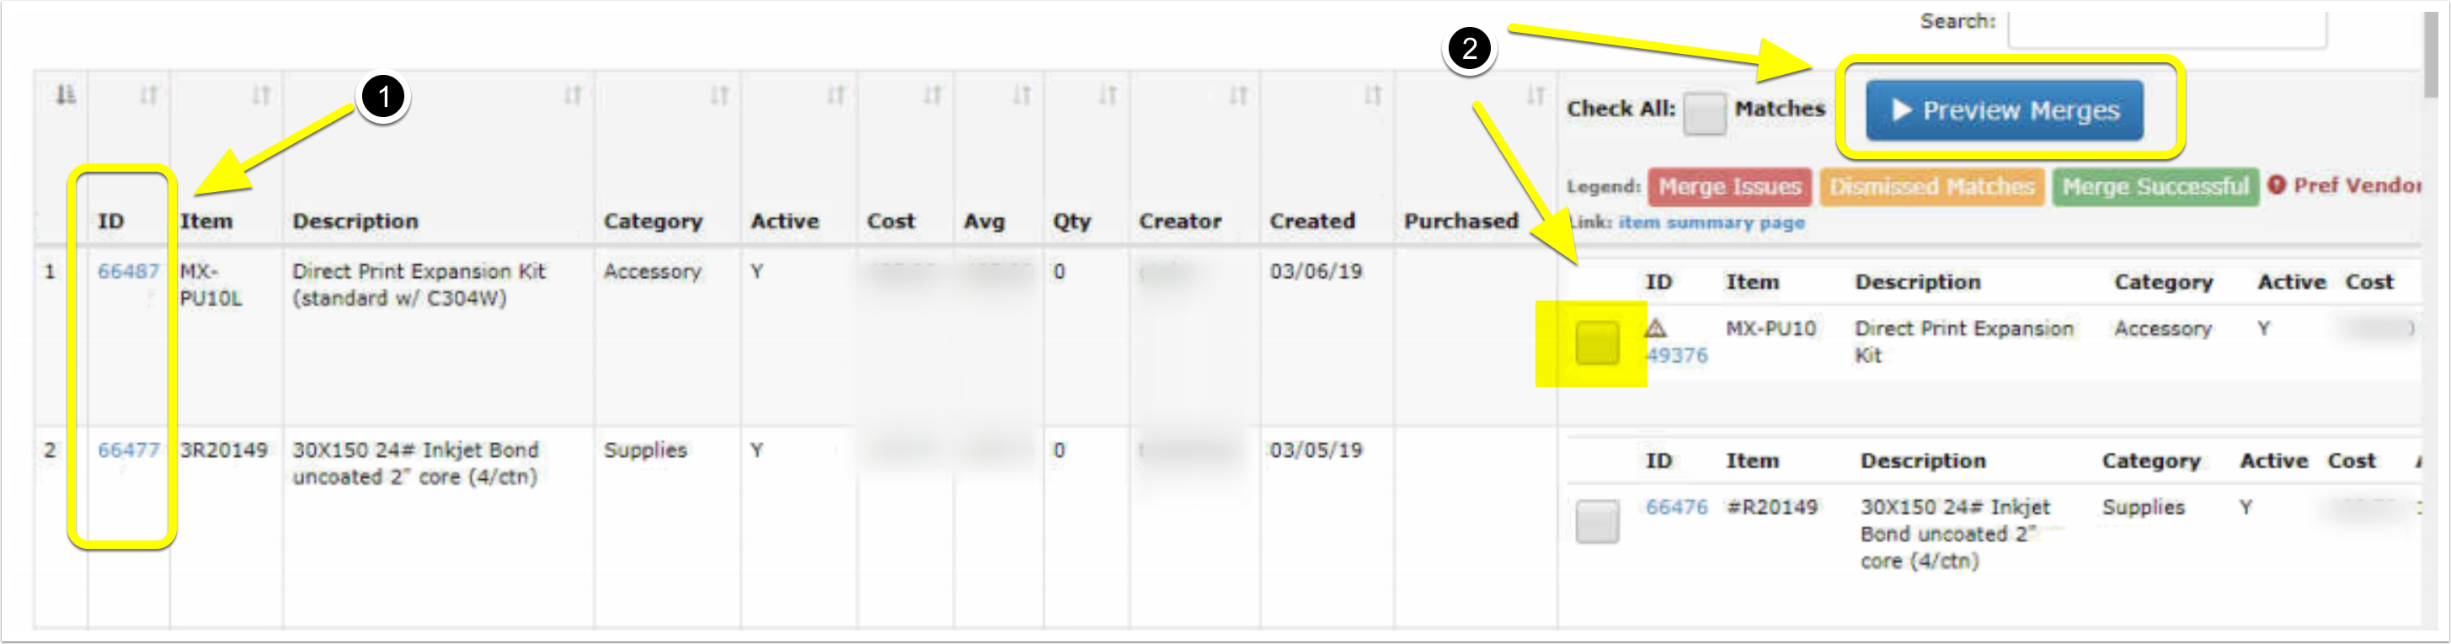The width and height of the screenshot is (2451, 644).
Task: Sort by the Qty column sort icon
Action: [x=1108, y=95]
